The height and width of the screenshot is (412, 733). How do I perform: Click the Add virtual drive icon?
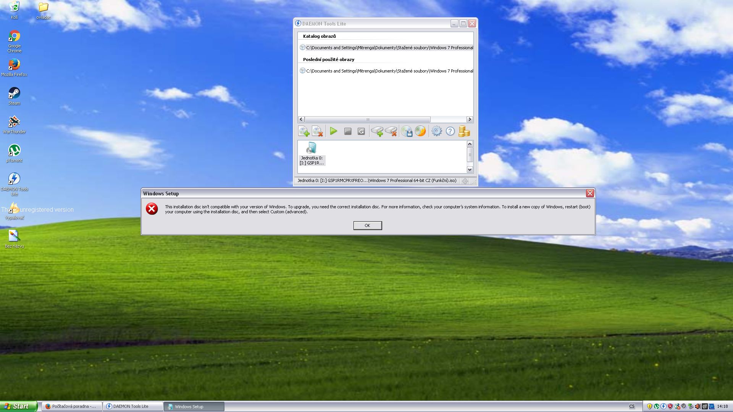click(377, 132)
